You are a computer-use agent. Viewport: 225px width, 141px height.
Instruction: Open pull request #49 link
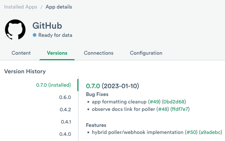pyautogui.click(x=154, y=102)
